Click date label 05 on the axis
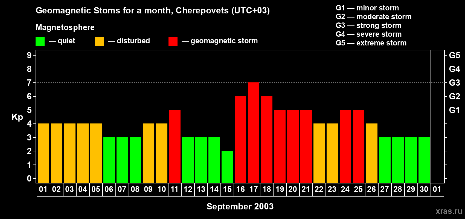 [96, 189]
